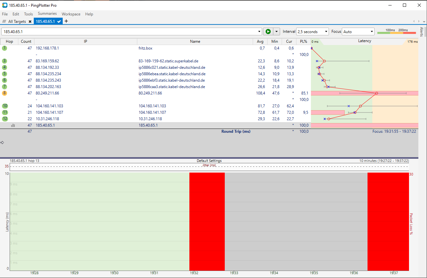Click the first red packet loss block near 19:32
This screenshot has width=427, height=278.
207,221
